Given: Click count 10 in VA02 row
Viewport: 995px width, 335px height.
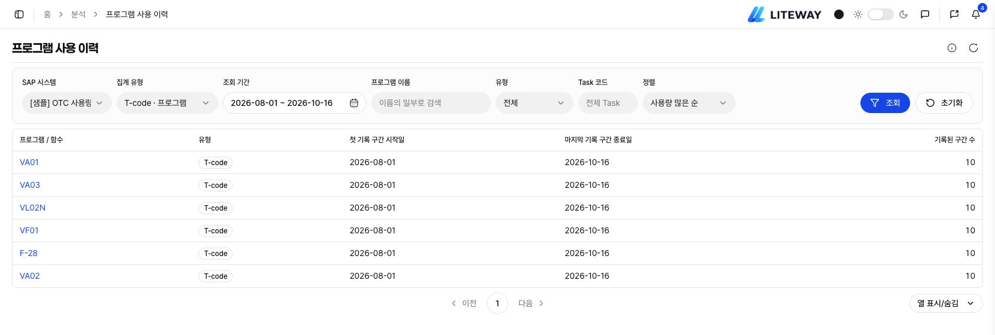Looking at the screenshot, I should 970,276.
